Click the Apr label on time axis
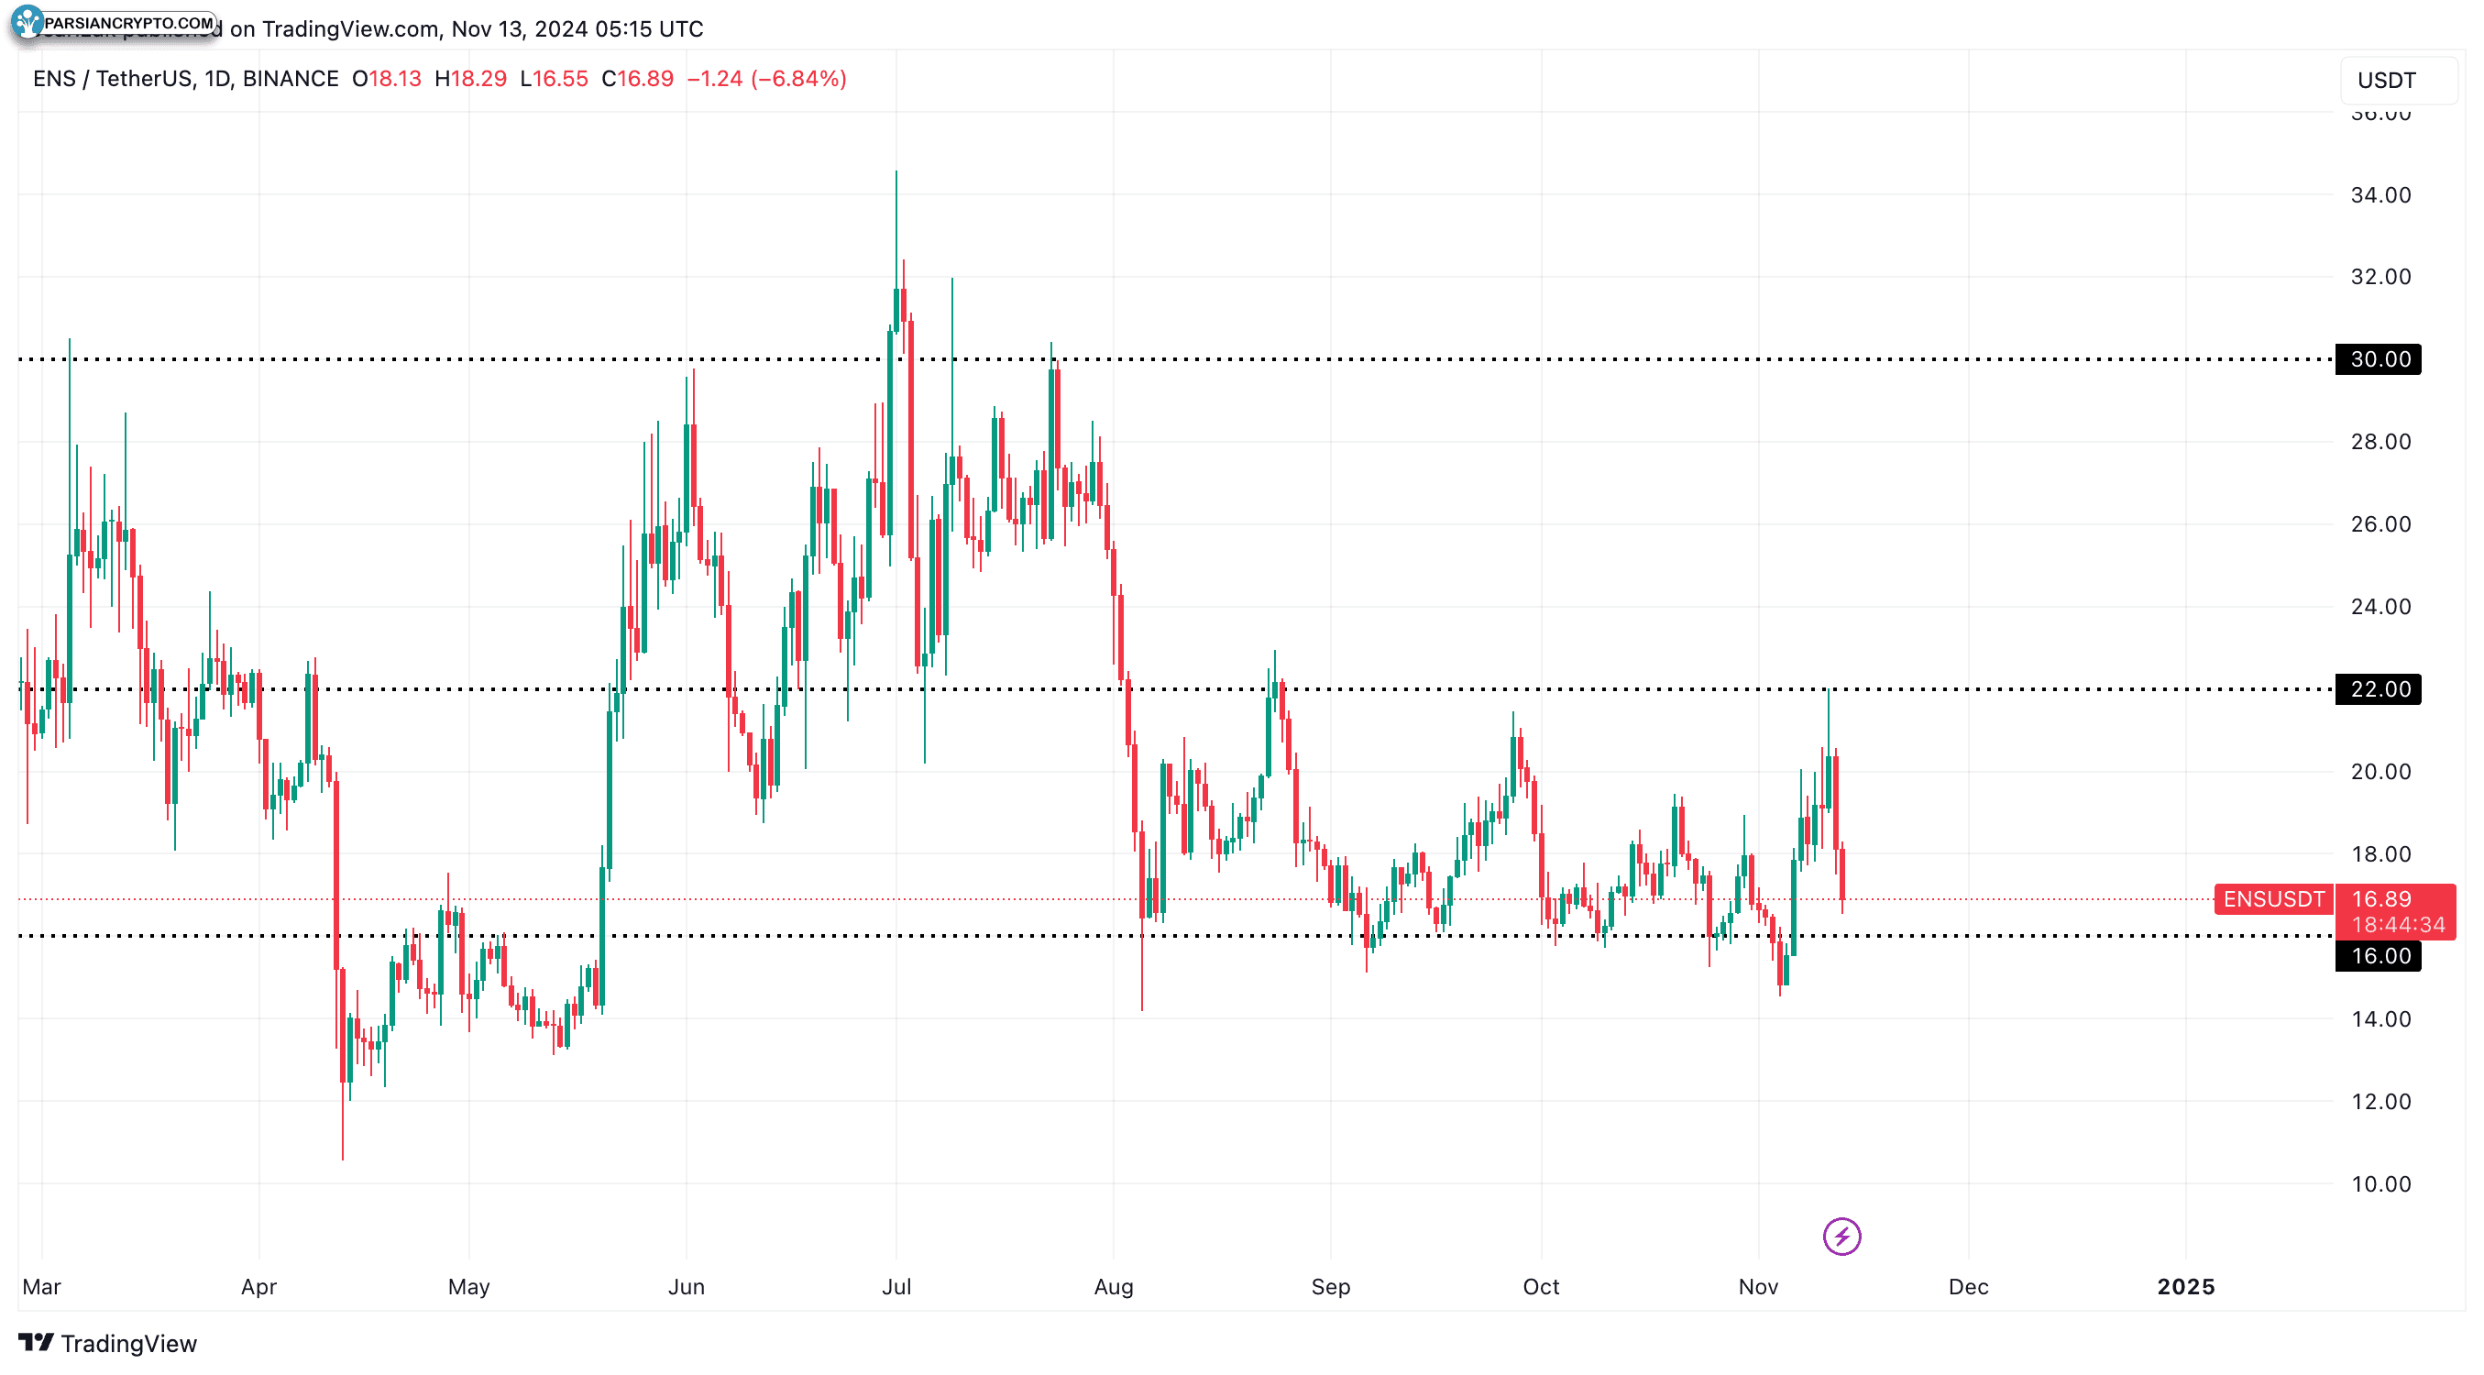Screen dimensions: 2484x1375 pyautogui.click(x=258, y=1285)
